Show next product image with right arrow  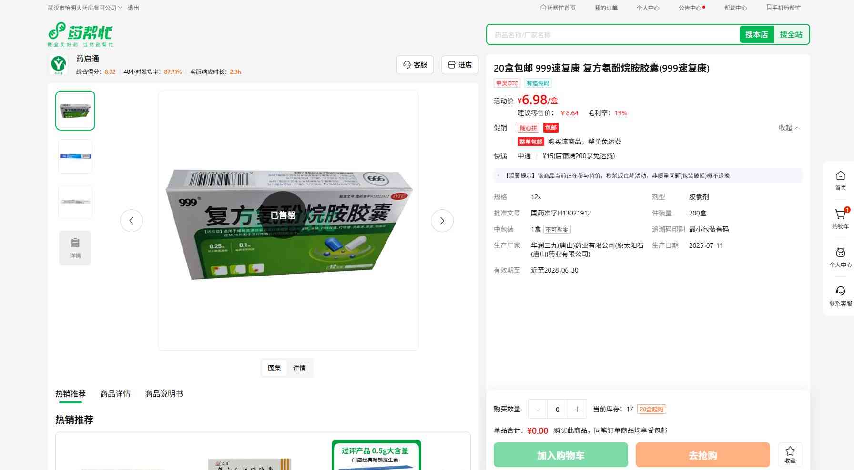click(442, 221)
